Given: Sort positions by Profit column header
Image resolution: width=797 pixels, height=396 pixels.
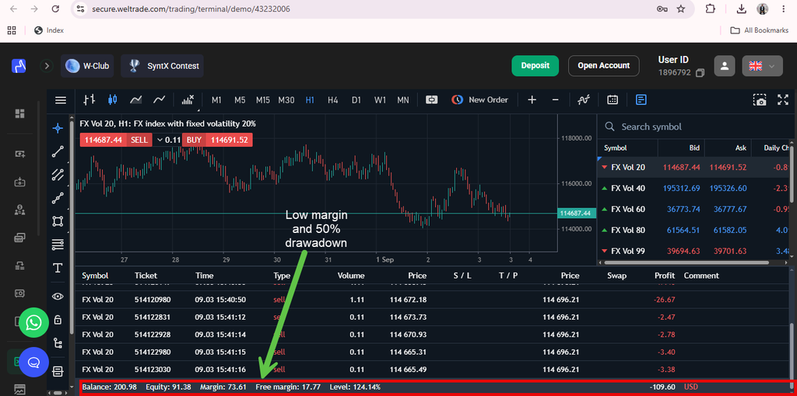Looking at the screenshot, I should pos(665,276).
